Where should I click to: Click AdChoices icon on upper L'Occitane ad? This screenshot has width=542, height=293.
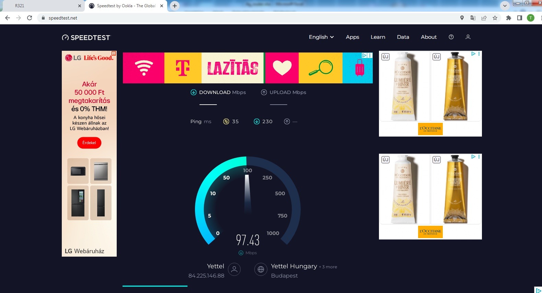[473, 54]
